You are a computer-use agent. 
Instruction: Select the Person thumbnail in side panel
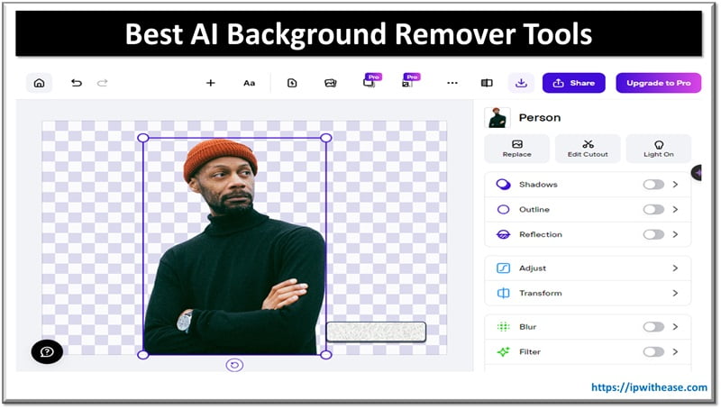click(x=497, y=118)
